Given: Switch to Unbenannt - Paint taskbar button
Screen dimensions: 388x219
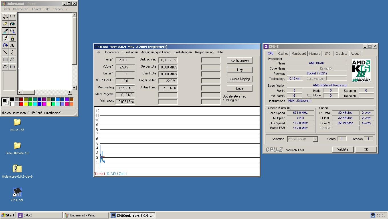Looking at the screenshot, I should [86, 215].
